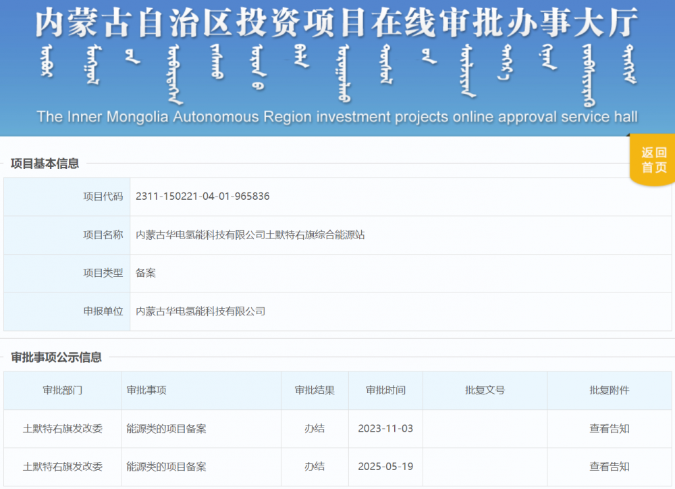Click the date 2023-11-03
675x489 pixels.
pyautogui.click(x=385, y=429)
